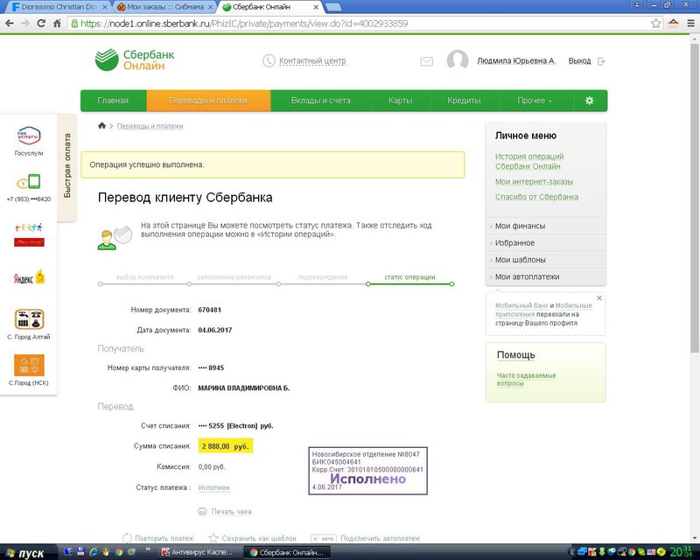Reload the page with the refresh icon

(x=41, y=24)
